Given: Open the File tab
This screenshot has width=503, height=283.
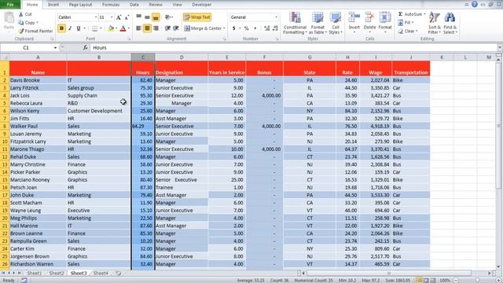Looking at the screenshot, I should (10, 5).
